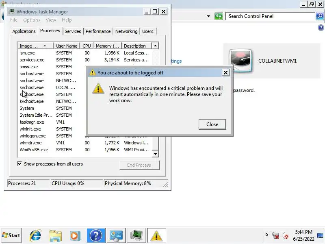Click the Task Manager title bar icon
The height and width of the screenshot is (244, 325).
tap(12, 11)
